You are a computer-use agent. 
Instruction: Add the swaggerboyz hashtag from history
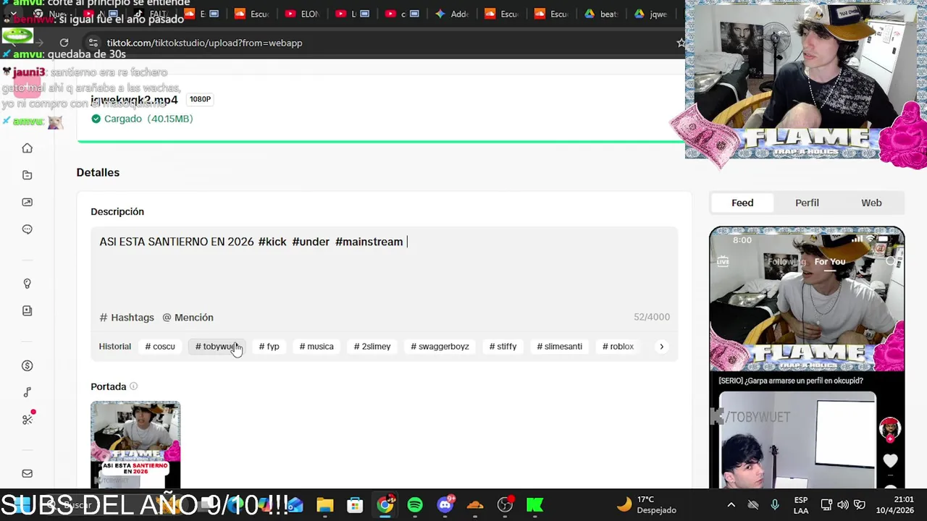[440, 347]
